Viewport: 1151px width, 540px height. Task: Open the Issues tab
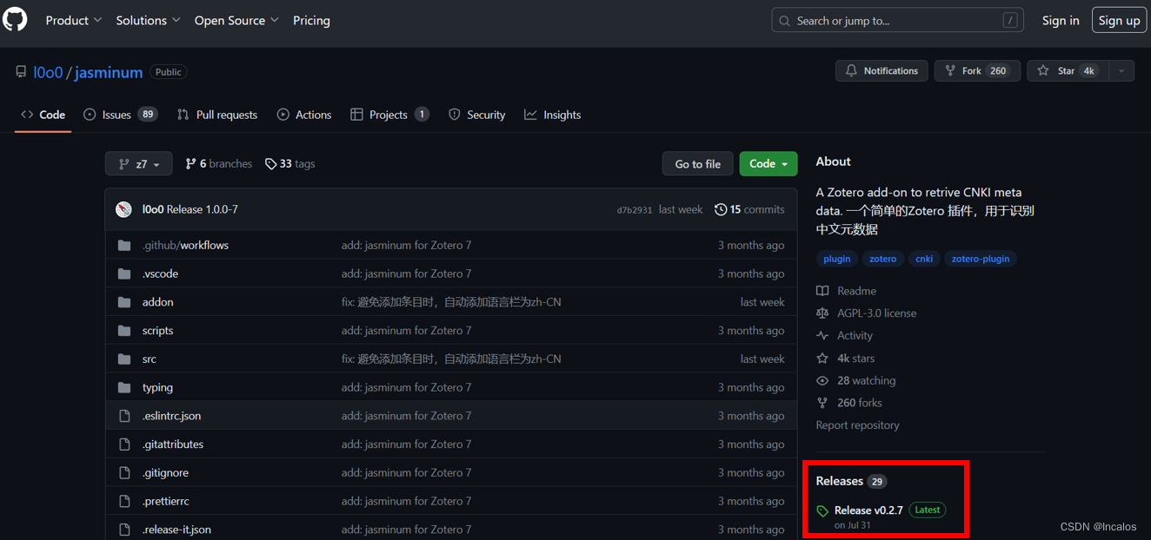[120, 115]
